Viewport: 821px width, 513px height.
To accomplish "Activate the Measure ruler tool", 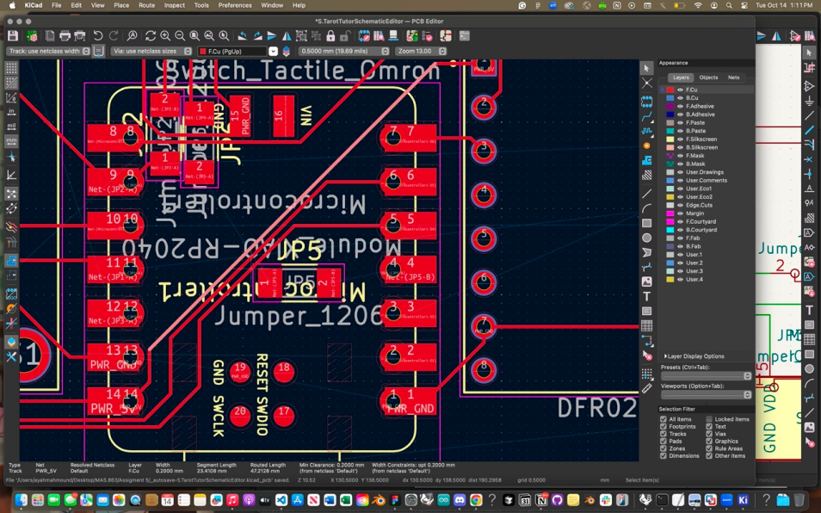I will pyautogui.click(x=647, y=388).
